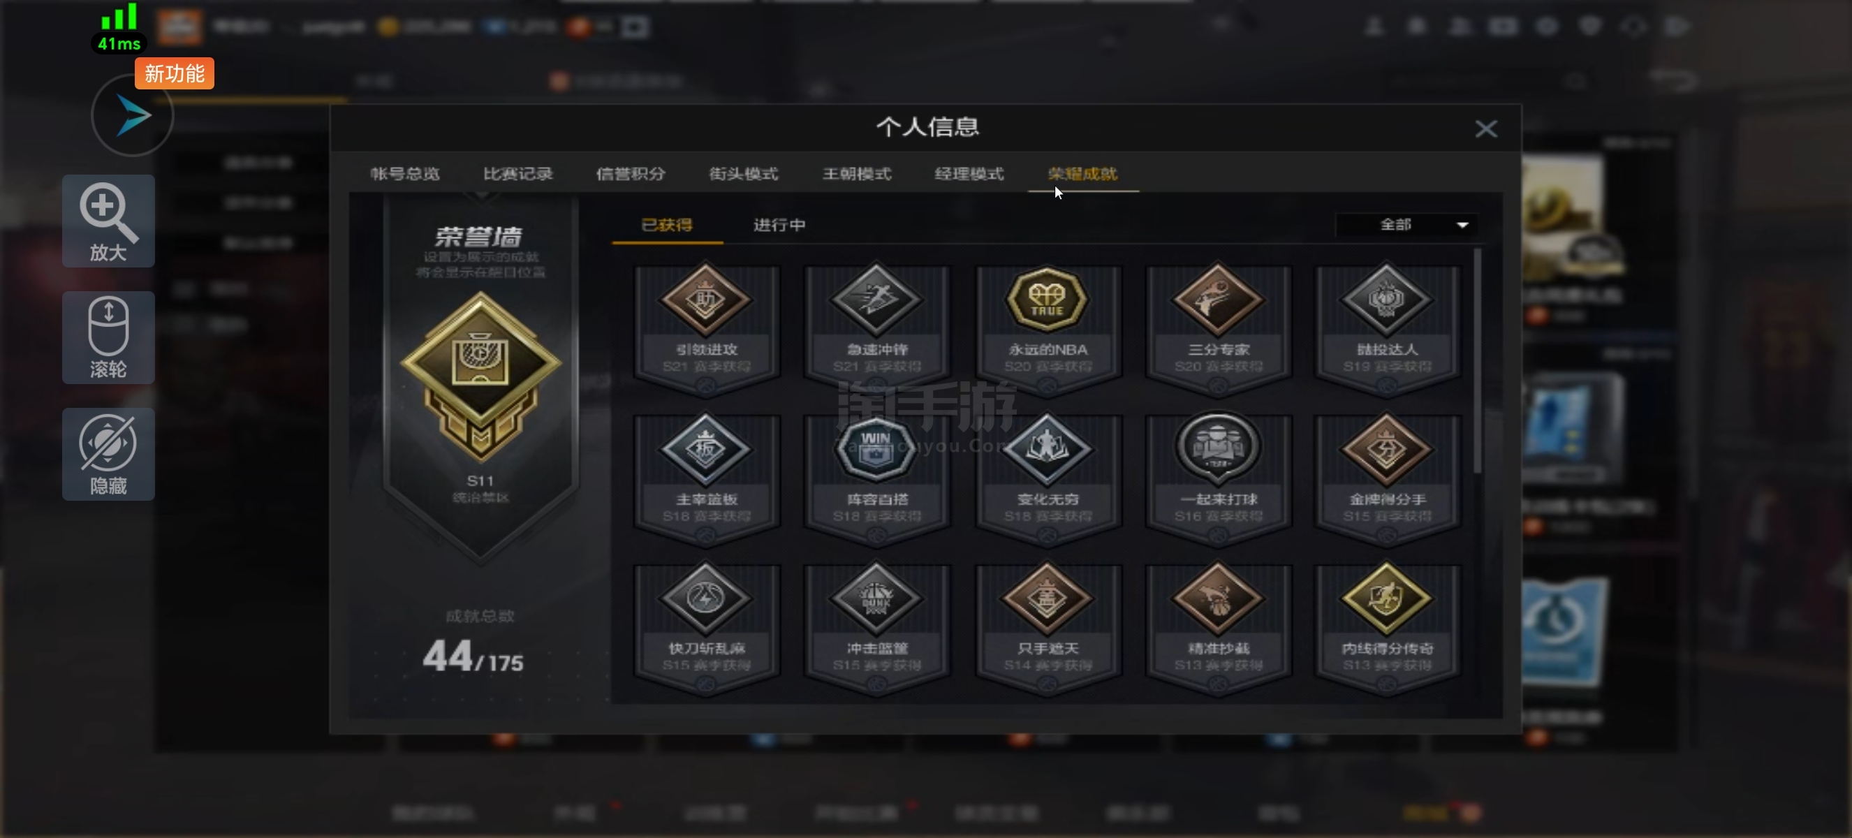Show the 进行中 achievements sub-tab

(779, 225)
